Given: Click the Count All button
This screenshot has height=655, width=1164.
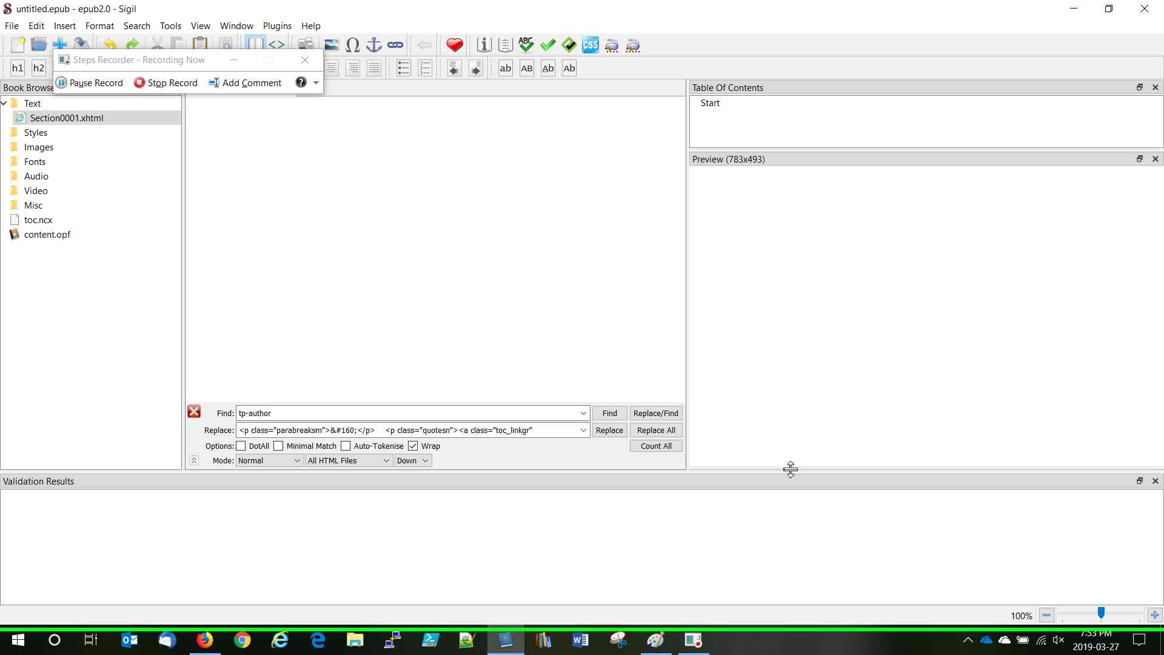Looking at the screenshot, I should (656, 446).
